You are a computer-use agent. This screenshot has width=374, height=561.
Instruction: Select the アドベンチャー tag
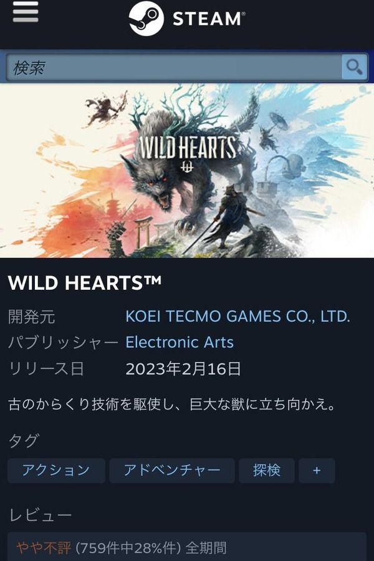pyautogui.click(x=172, y=471)
